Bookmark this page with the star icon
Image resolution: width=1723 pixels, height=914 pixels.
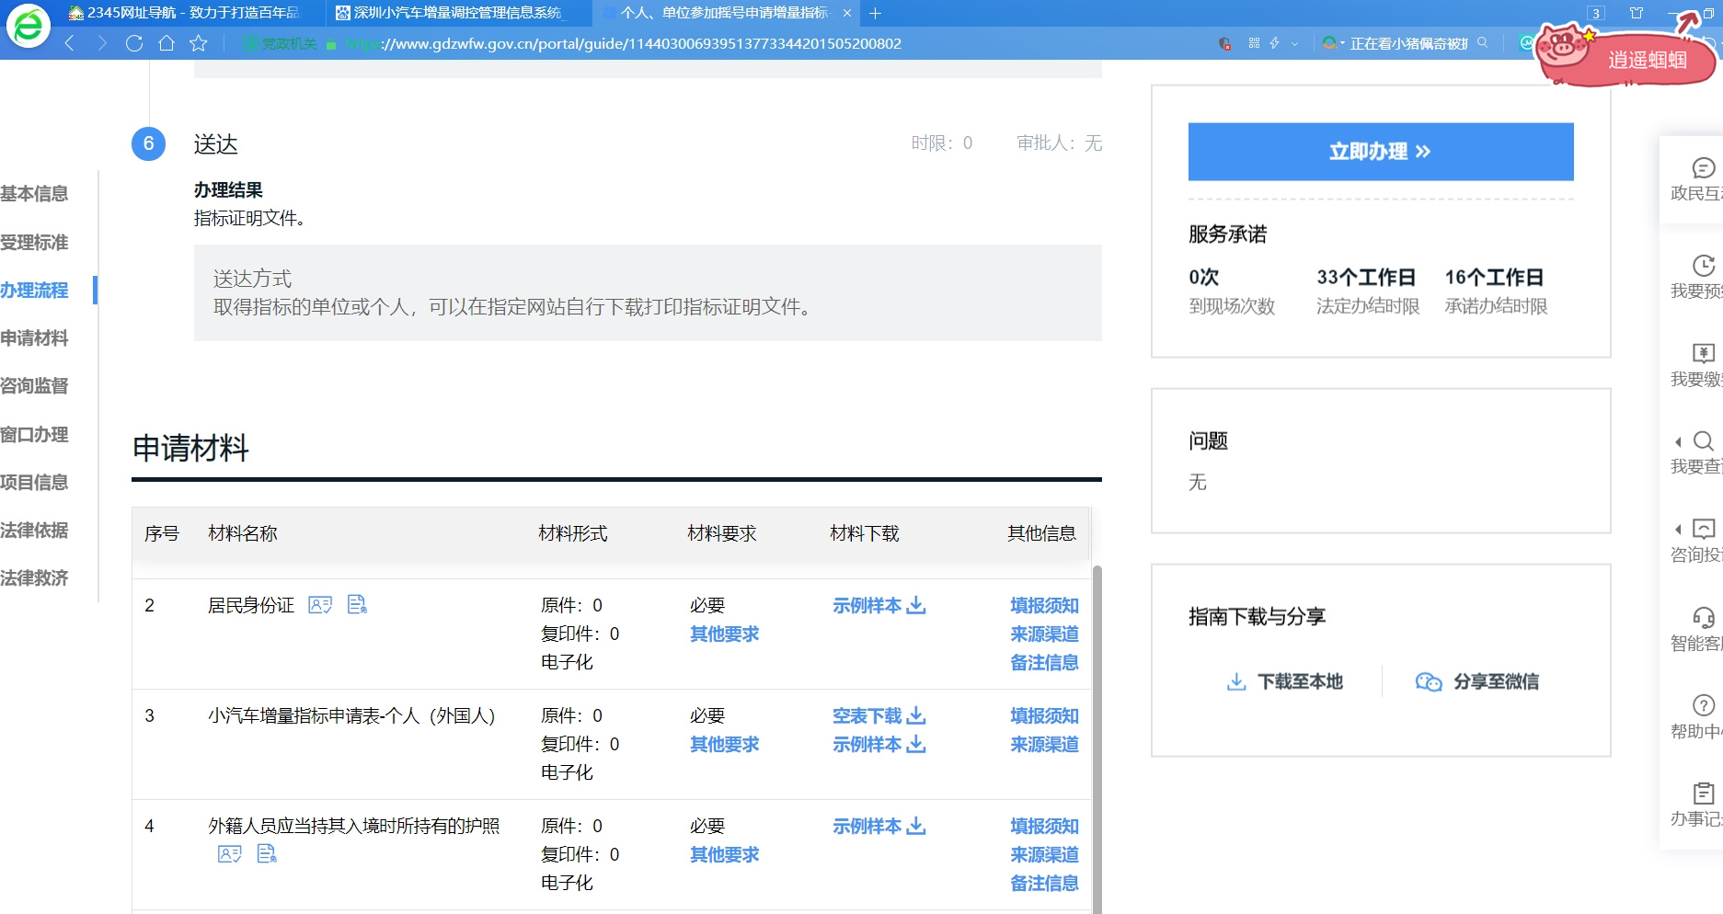point(199,43)
